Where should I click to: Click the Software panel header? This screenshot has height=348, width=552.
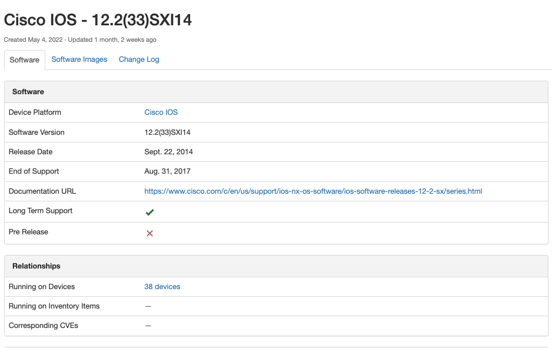28,92
